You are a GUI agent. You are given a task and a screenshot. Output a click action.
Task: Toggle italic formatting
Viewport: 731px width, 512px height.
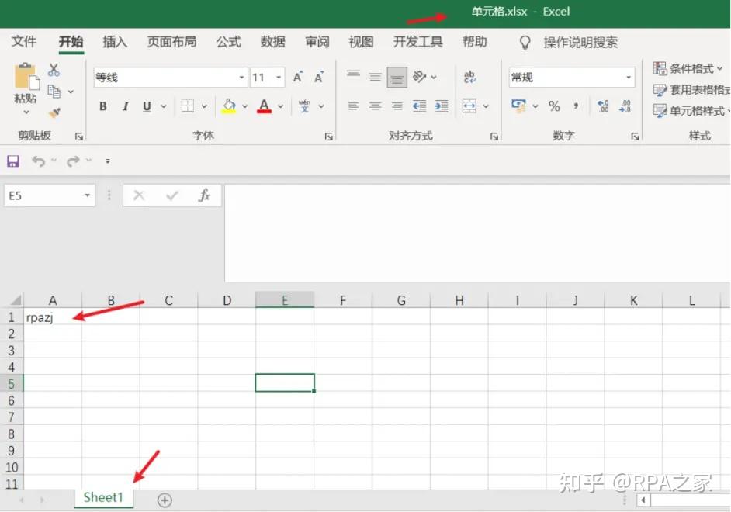[125, 106]
